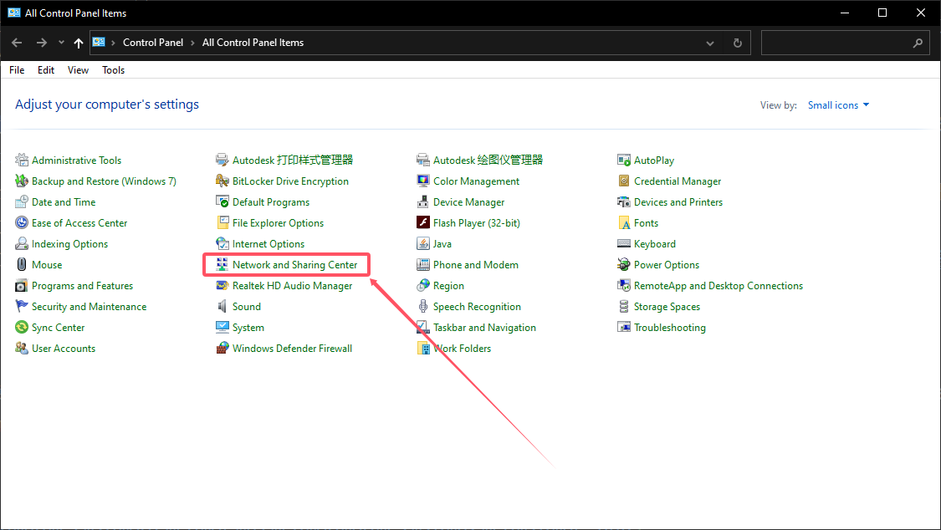Click the Date and Time icon

[x=22, y=202]
